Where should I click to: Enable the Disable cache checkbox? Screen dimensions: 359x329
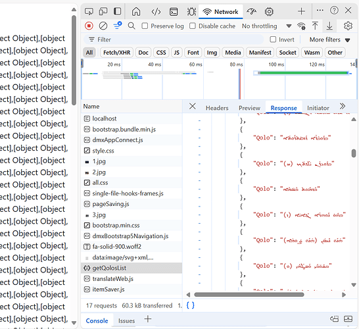point(193,26)
